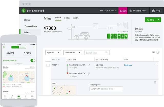Click the PER MILE link
This screenshot has height=107, width=164.
click(x=139, y=32)
